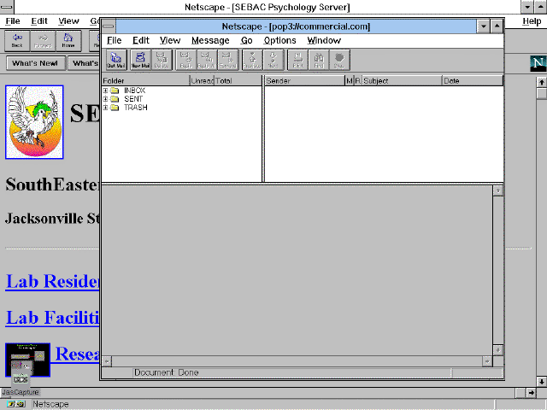547x410 pixels.
Task: Click the Research thumbnail image
Action: (x=28, y=360)
